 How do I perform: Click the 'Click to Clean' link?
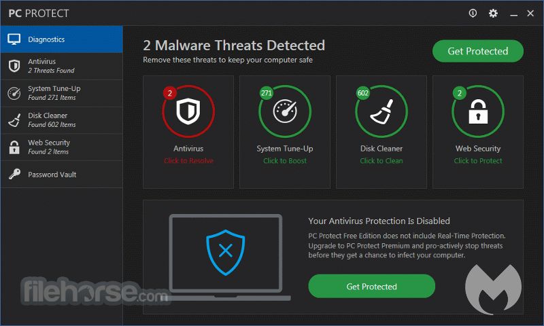[381, 161]
